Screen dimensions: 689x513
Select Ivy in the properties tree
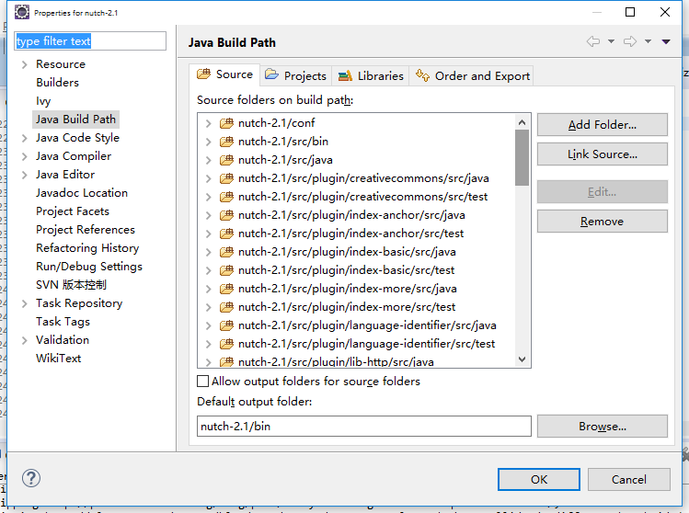click(43, 101)
